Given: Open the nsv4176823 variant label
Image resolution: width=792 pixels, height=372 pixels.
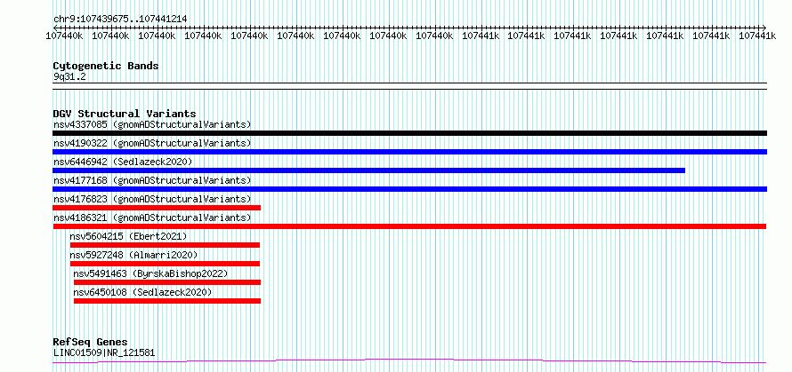Looking at the screenshot, I should (x=152, y=199).
